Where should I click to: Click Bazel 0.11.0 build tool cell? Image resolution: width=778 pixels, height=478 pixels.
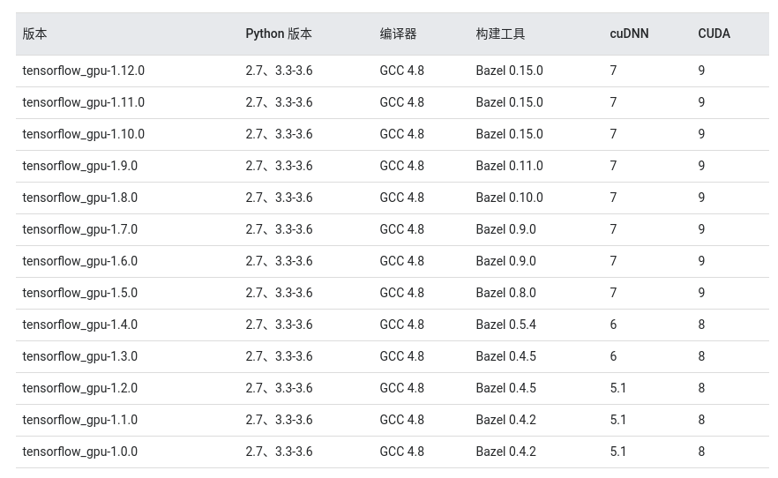pyautogui.click(x=509, y=166)
